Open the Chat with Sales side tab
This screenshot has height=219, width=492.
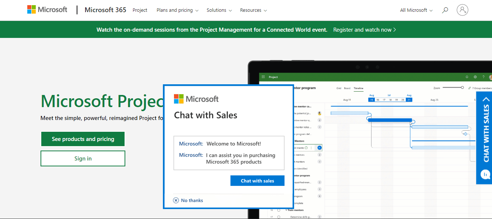(x=484, y=138)
